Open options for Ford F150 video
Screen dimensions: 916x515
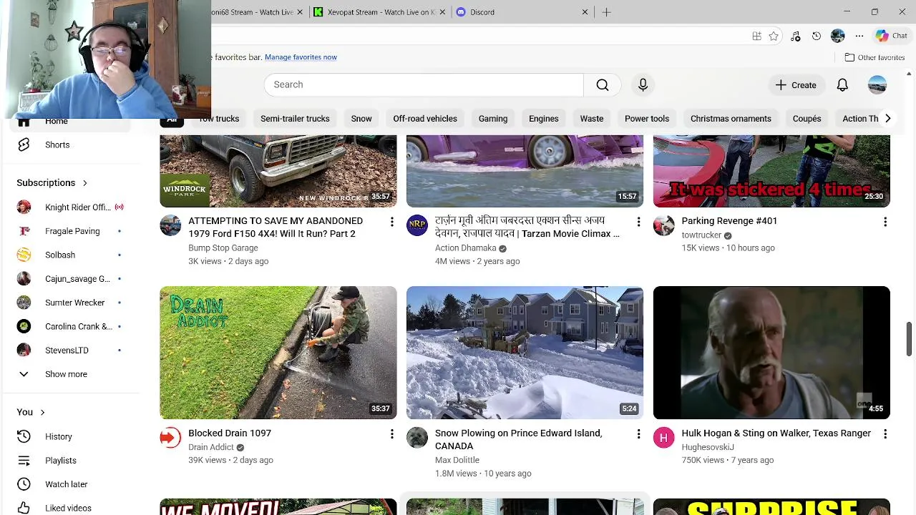[391, 222]
